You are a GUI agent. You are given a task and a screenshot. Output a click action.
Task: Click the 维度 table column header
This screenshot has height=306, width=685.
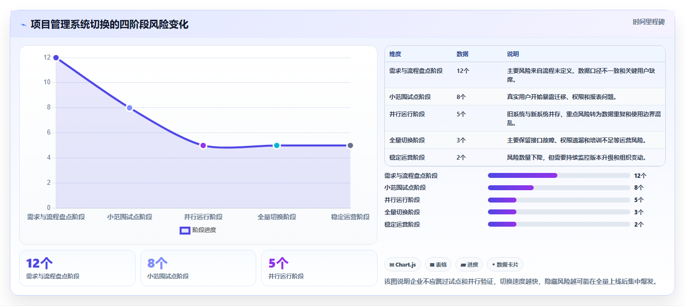point(395,54)
